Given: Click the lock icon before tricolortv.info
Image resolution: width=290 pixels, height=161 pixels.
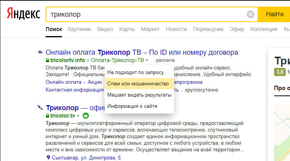Looking at the screenshot, I should click(x=48, y=60).
